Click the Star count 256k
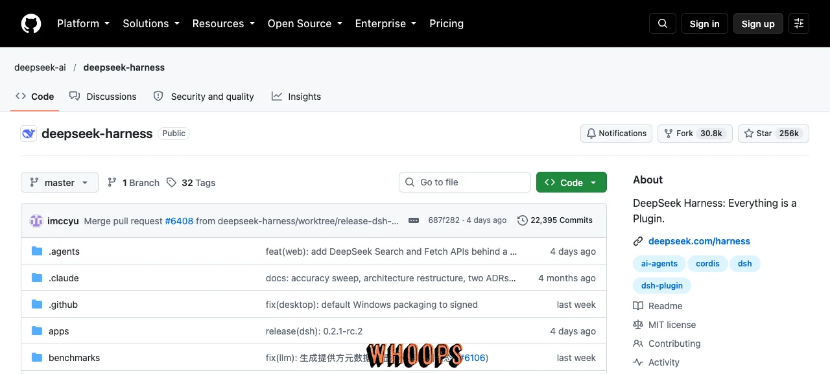The image size is (830, 374). [x=789, y=134]
